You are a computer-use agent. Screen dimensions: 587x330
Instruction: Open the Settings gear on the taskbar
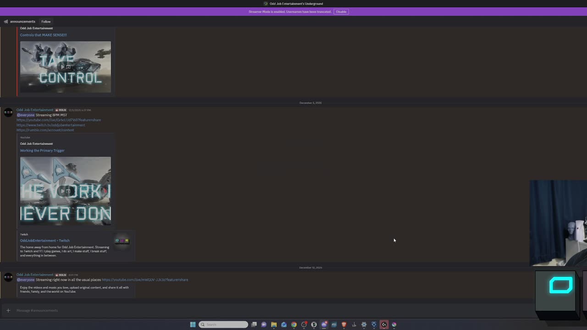point(364,324)
